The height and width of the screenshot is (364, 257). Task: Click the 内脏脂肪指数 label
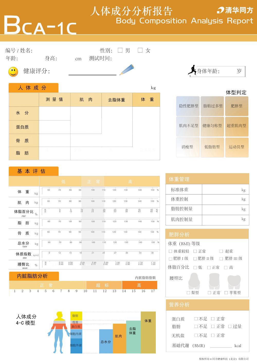coord(145,278)
